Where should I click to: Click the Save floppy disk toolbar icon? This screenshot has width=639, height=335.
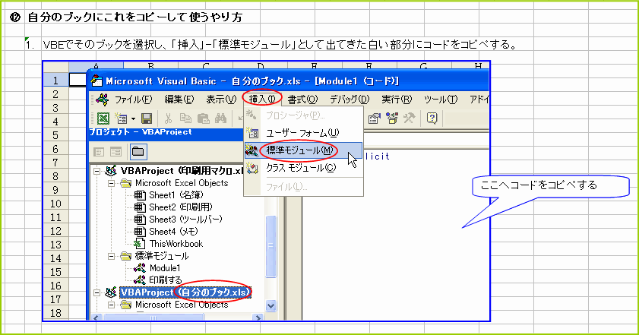[147, 119]
